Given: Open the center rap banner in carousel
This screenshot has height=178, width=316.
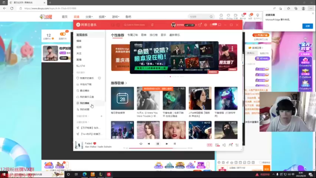Looking at the screenshot, I should [x=174, y=57].
